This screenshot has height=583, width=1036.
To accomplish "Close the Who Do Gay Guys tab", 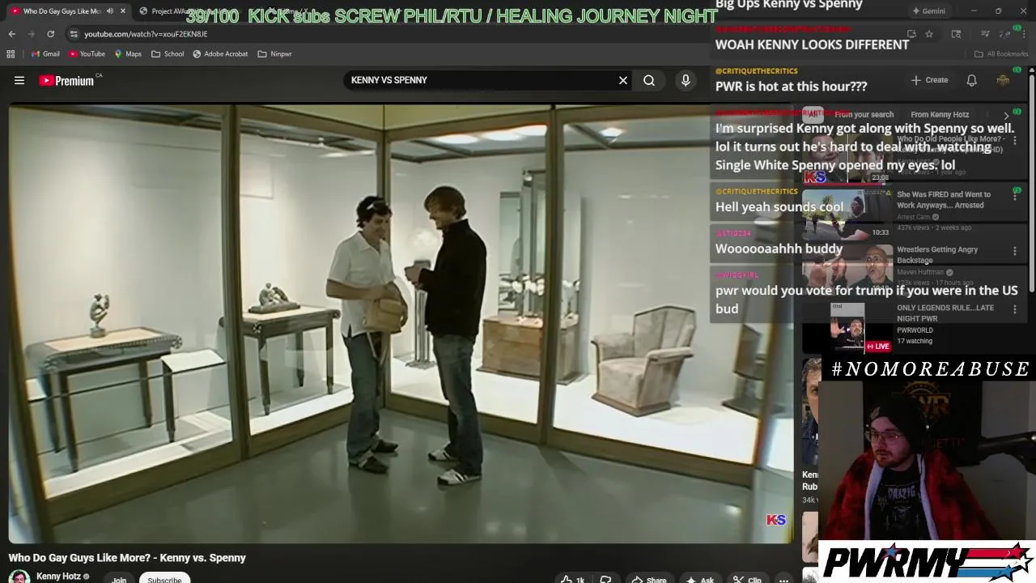I will click(123, 11).
